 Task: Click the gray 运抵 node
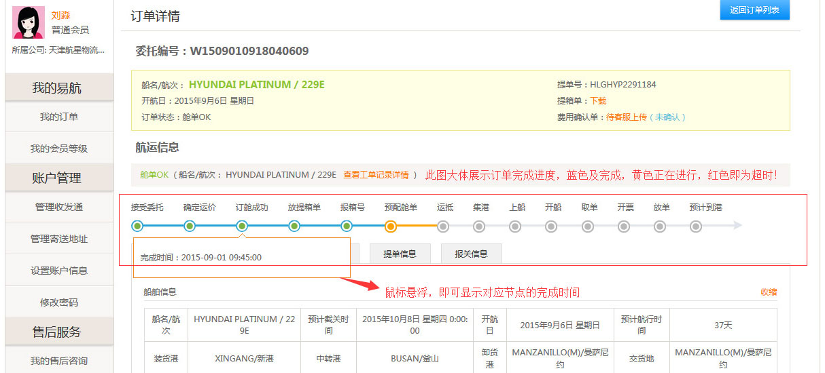tap(443, 227)
